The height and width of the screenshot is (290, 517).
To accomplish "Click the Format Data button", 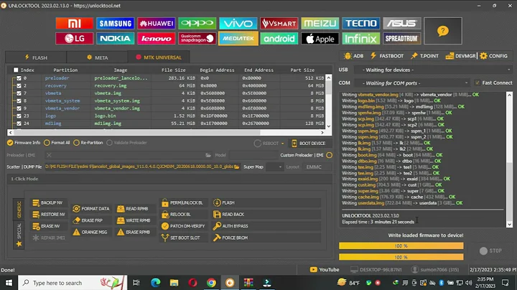I will point(91,209).
